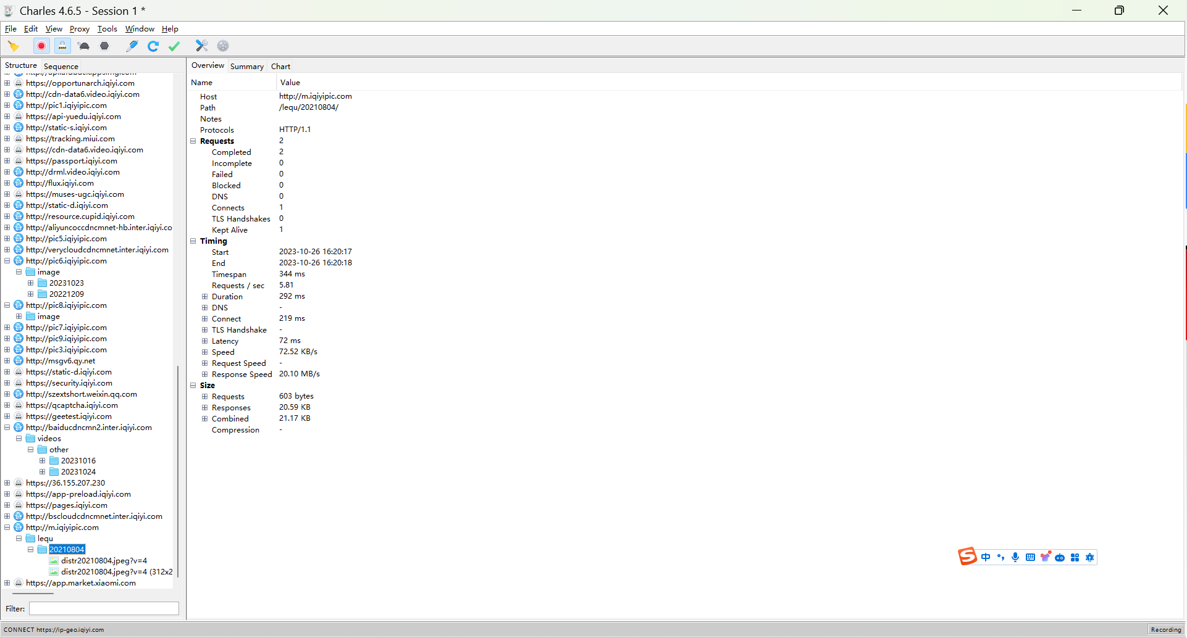1187x638 pixels.
Task: Expand the image folder under pic8.iqiyipic.com
Action: click(x=19, y=316)
